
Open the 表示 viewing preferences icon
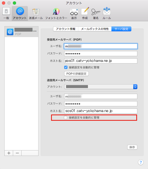pyautogui.click(x=74, y=13)
